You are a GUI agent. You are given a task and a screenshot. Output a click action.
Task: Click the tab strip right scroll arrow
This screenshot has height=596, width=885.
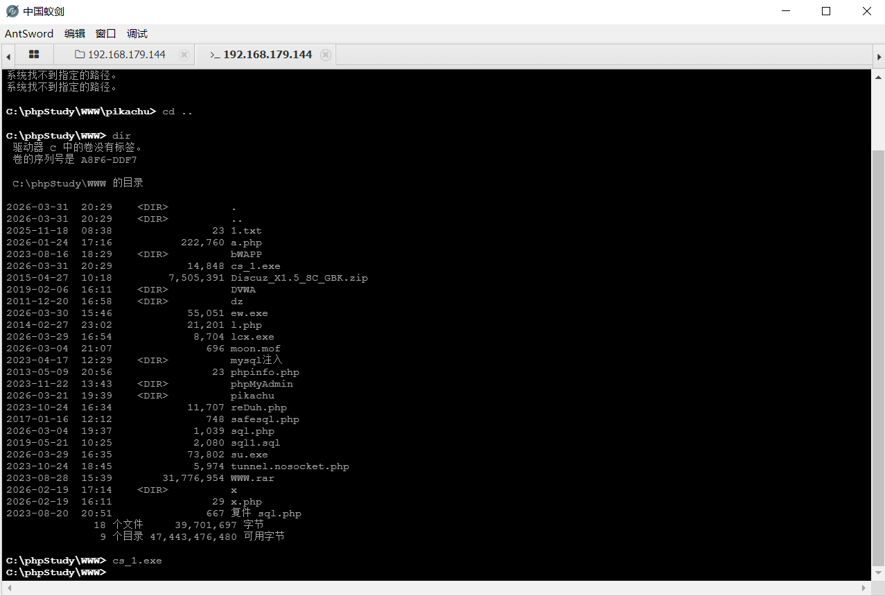[x=878, y=55]
